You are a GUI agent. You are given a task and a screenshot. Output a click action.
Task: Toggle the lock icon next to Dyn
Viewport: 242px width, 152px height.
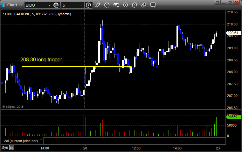[x=12, y=148]
